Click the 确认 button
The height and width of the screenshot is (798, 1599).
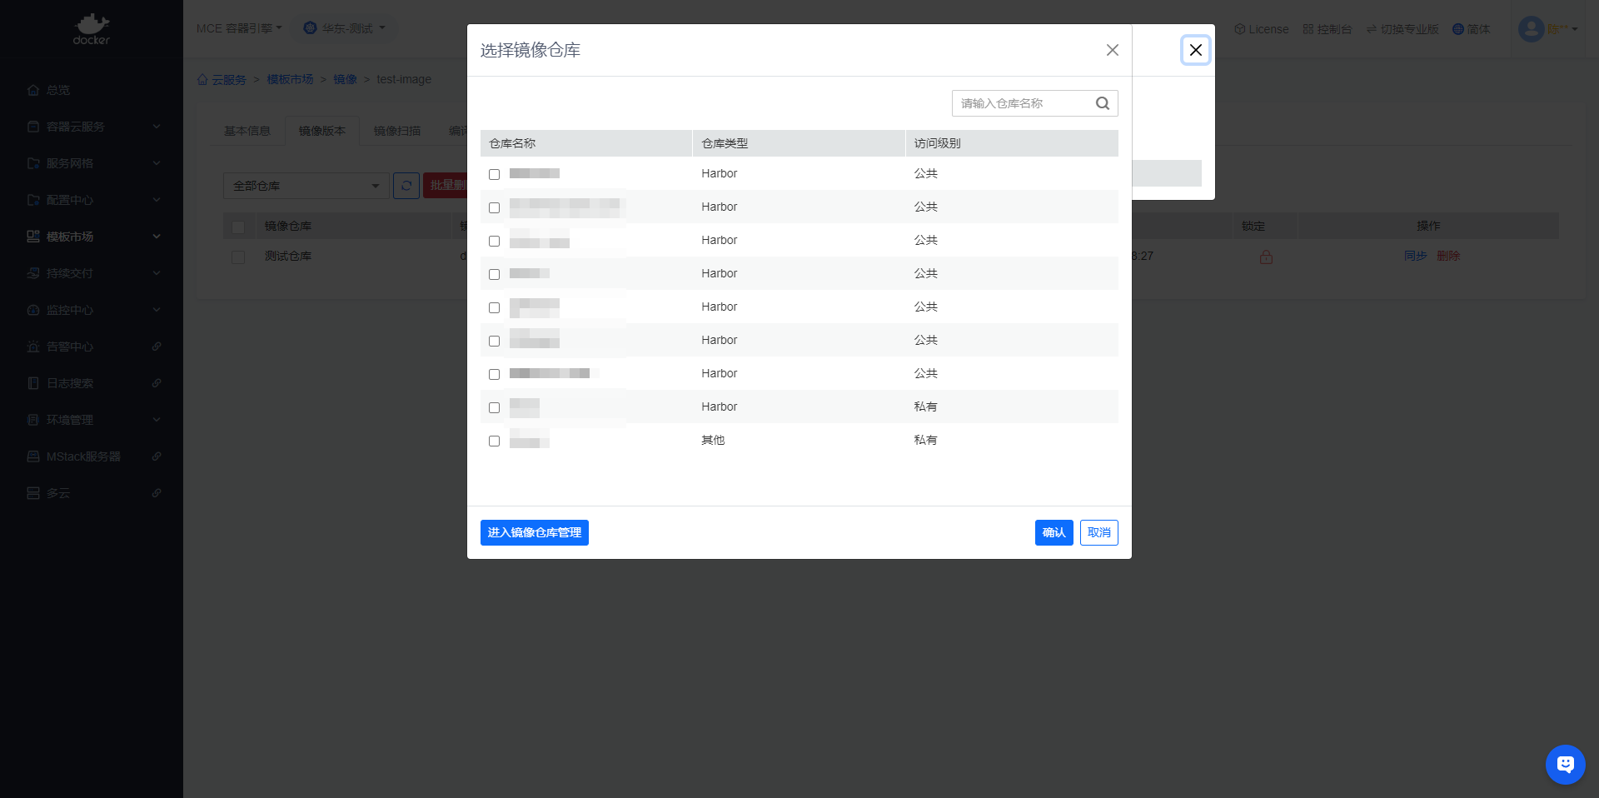pyautogui.click(x=1054, y=532)
